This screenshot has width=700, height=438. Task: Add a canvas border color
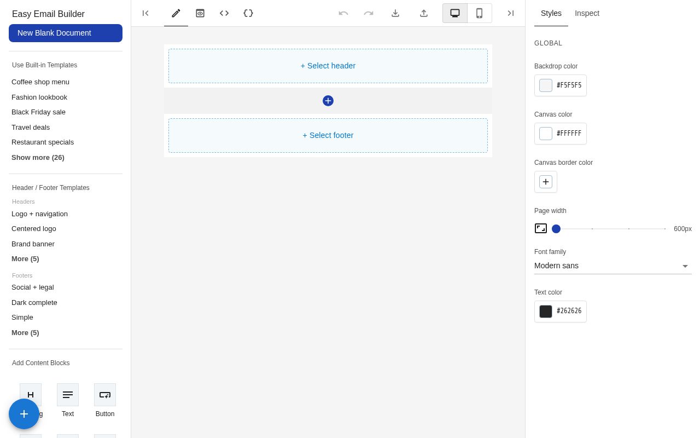click(546, 182)
